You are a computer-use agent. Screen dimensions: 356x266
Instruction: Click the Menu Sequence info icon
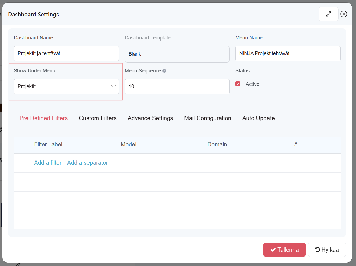(164, 71)
